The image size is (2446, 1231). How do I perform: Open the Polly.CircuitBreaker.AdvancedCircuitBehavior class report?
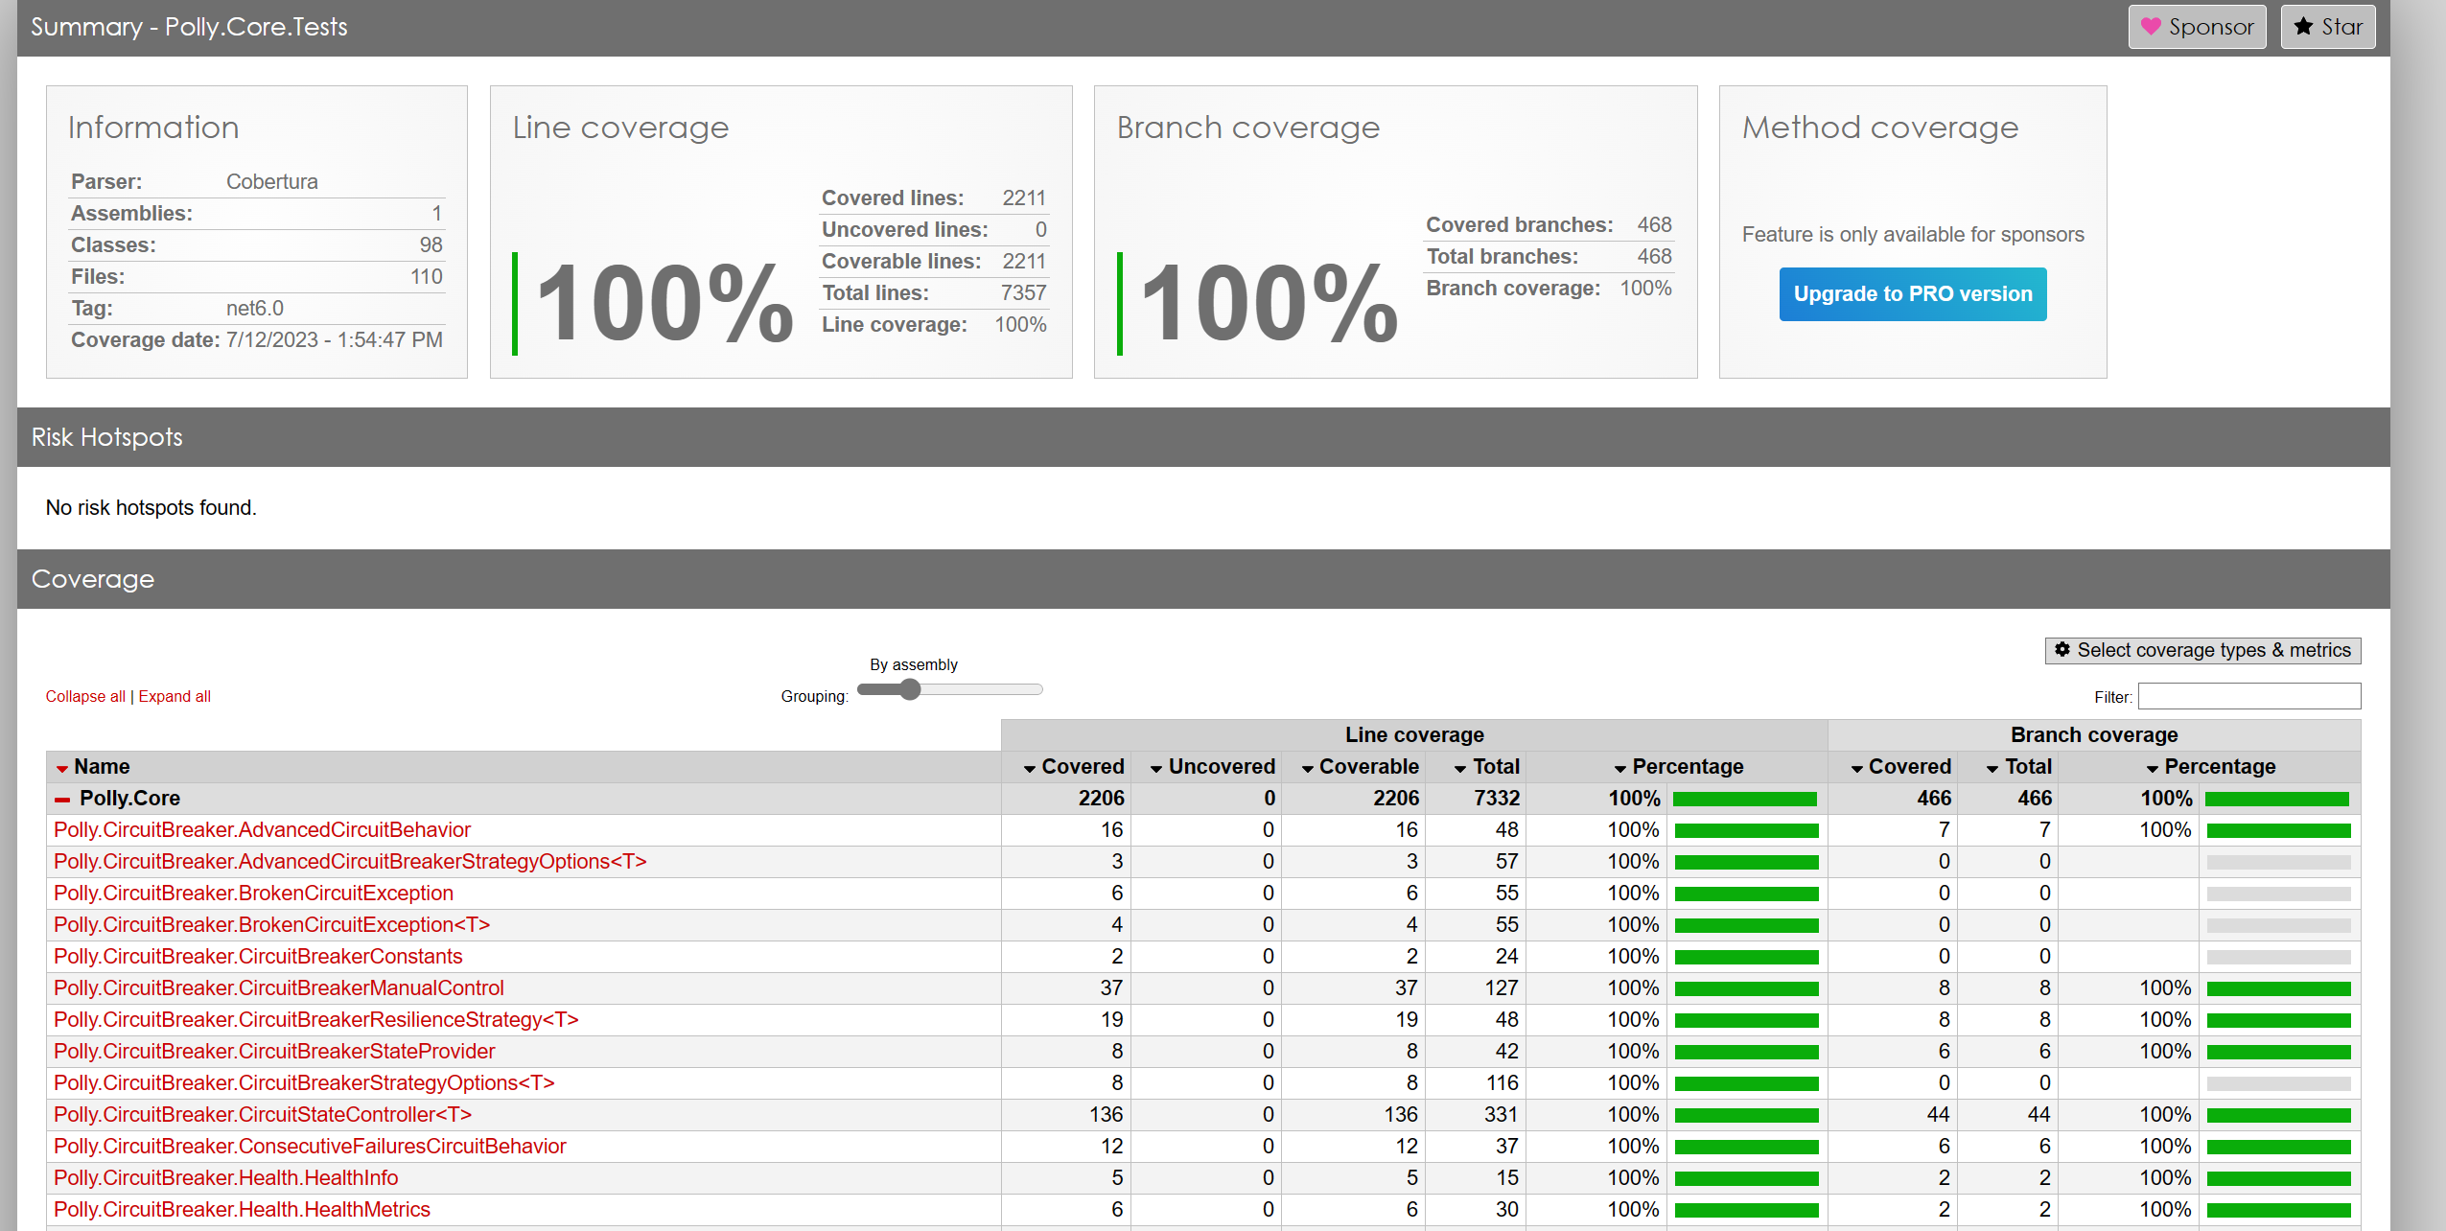(262, 829)
